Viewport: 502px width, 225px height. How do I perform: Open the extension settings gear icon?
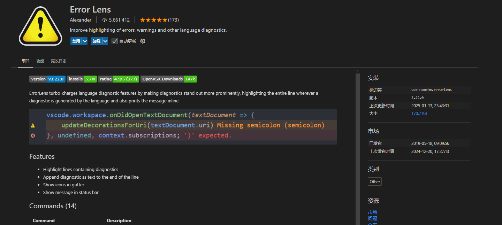point(143,41)
